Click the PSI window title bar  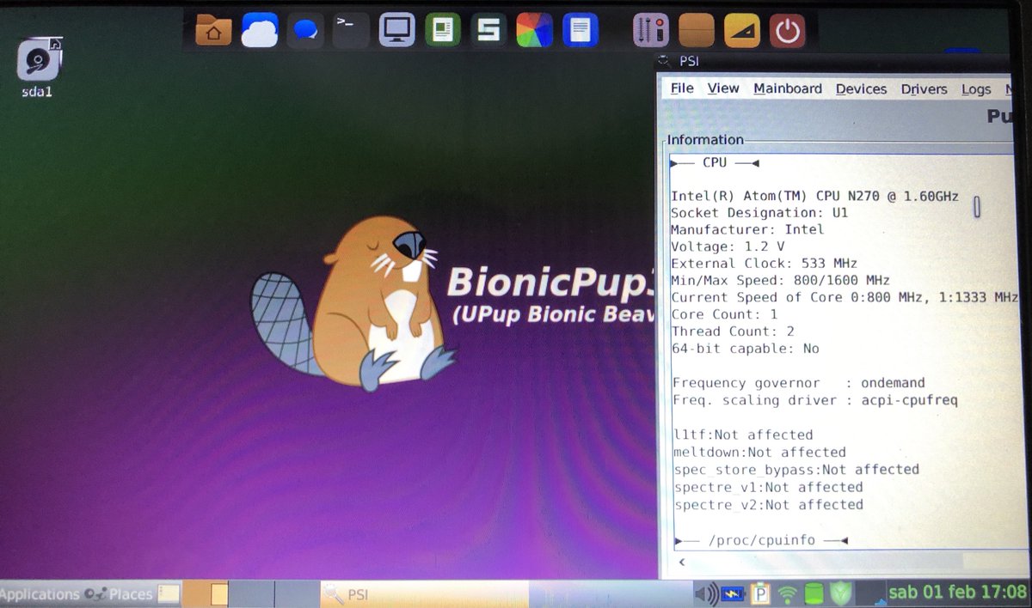pos(834,61)
